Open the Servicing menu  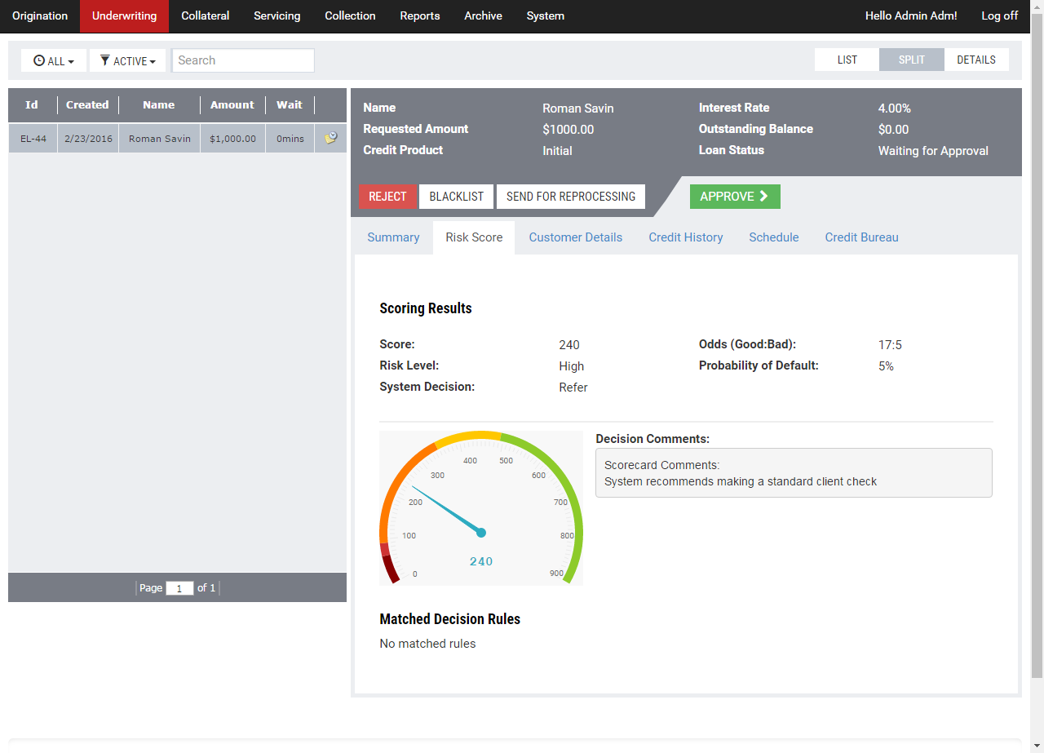277,16
